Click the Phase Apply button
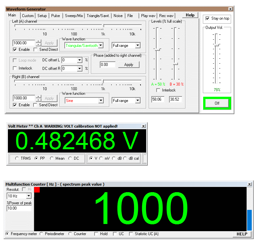This screenshot has width=257, height=243. click(x=129, y=65)
